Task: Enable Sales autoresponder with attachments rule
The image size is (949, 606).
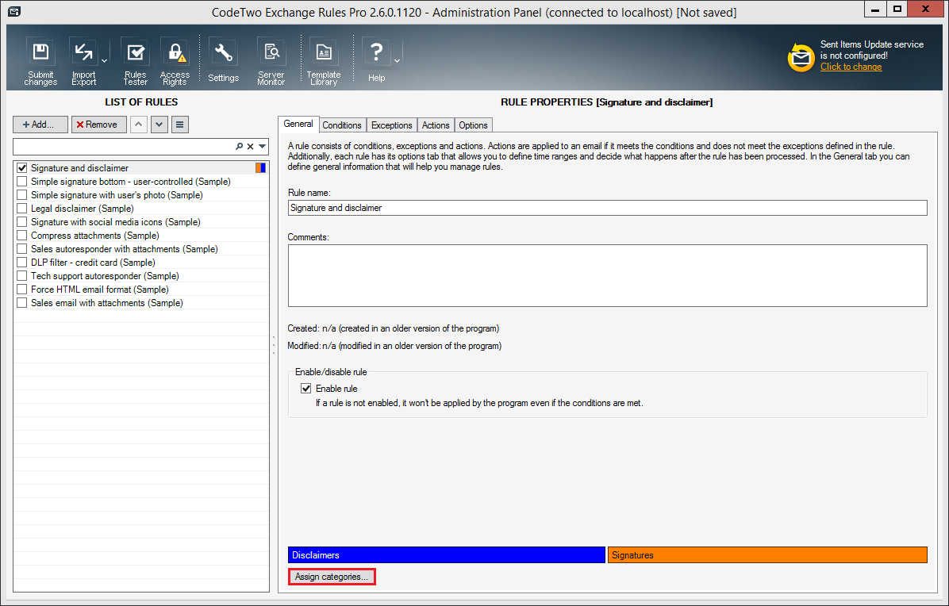Action: [x=21, y=248]
